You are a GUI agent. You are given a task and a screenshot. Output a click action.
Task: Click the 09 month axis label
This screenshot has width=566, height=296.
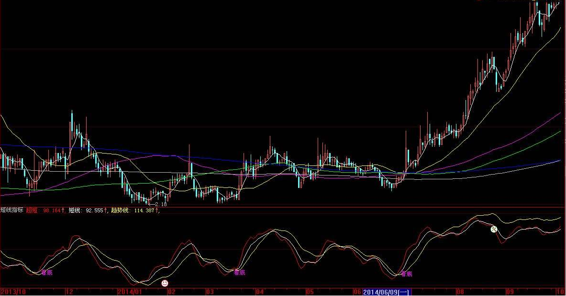point(510,292)
